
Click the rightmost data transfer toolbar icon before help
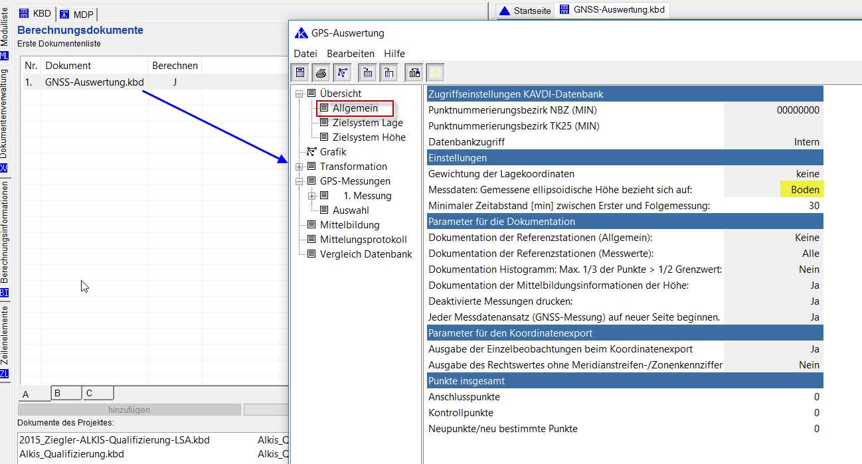pos(414,72)
